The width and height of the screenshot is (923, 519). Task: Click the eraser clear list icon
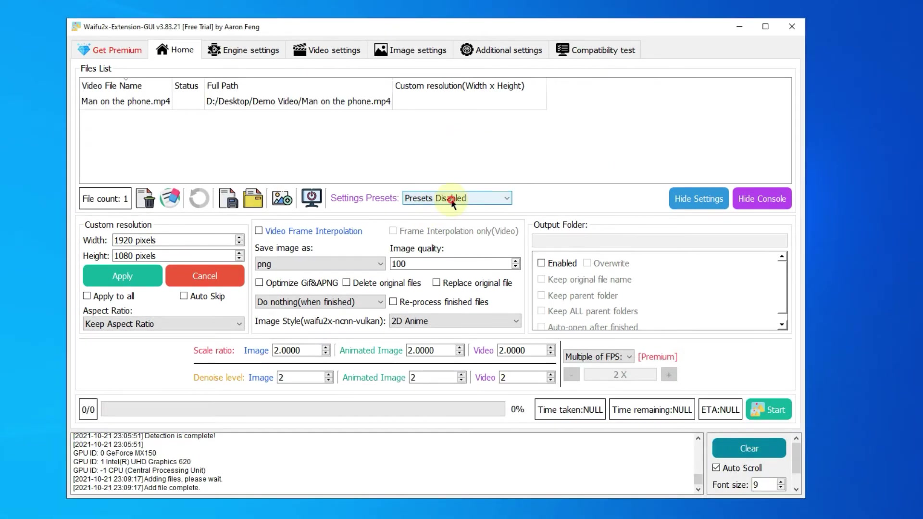tap(170, 198)
